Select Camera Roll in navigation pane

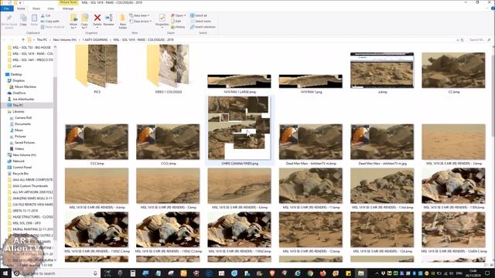[23, 117]
